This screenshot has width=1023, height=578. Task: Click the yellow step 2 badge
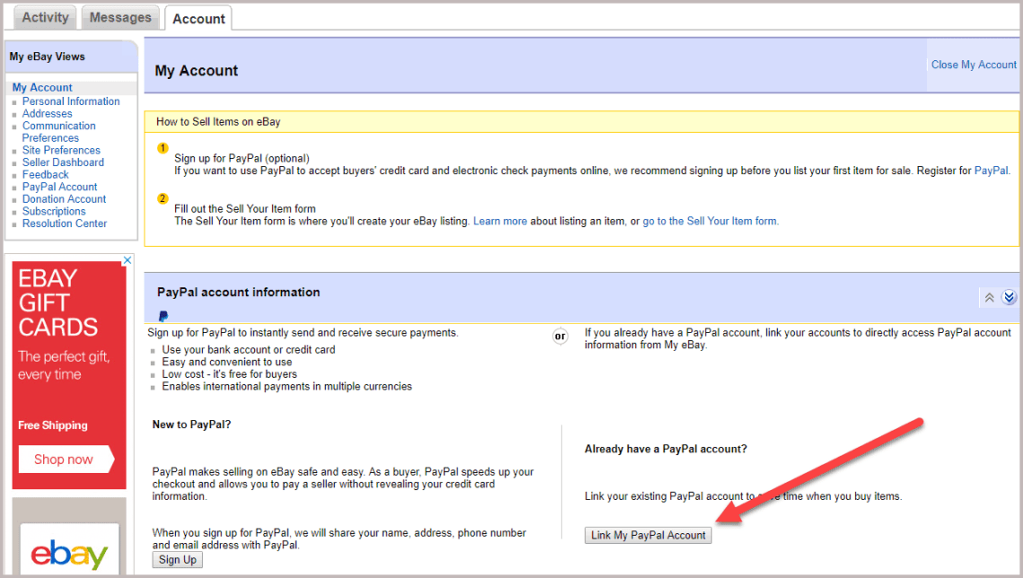pos(162,198)
